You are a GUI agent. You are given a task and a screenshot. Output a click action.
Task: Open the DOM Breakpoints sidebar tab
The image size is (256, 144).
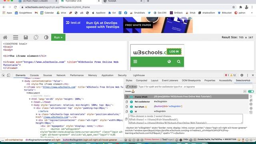point(191,80)
